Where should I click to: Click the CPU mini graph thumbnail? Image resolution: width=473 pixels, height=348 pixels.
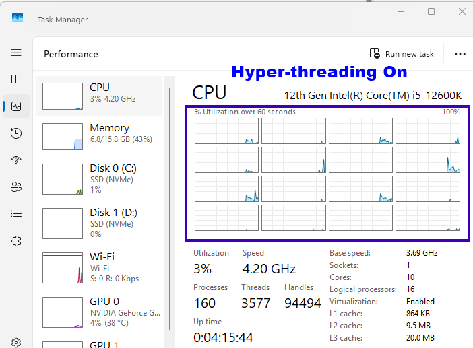click(x=63, y=96)
